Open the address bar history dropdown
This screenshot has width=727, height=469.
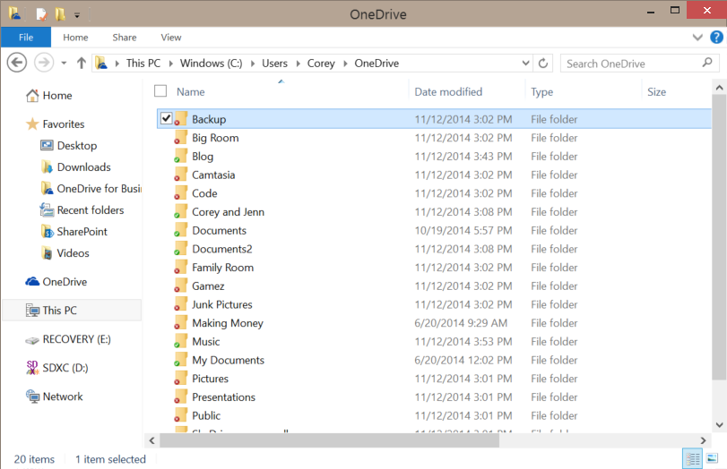(526, 63)
